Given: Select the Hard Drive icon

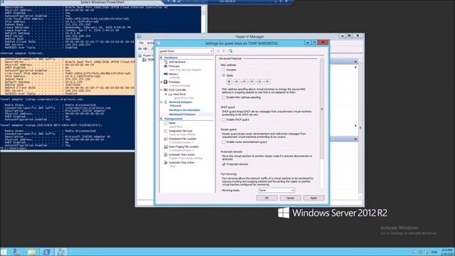Looking at the screenshot, I should click(171, 95).
